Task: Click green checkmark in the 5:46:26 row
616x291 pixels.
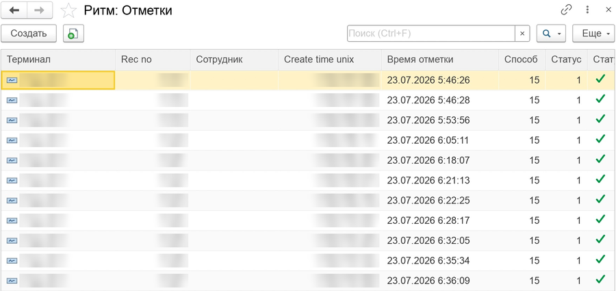Action: pyautogui.click(x=600, y=79)
